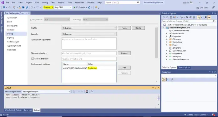Click Pending Changes Filter icon in Solution Explorer

[x=181, y=17]
